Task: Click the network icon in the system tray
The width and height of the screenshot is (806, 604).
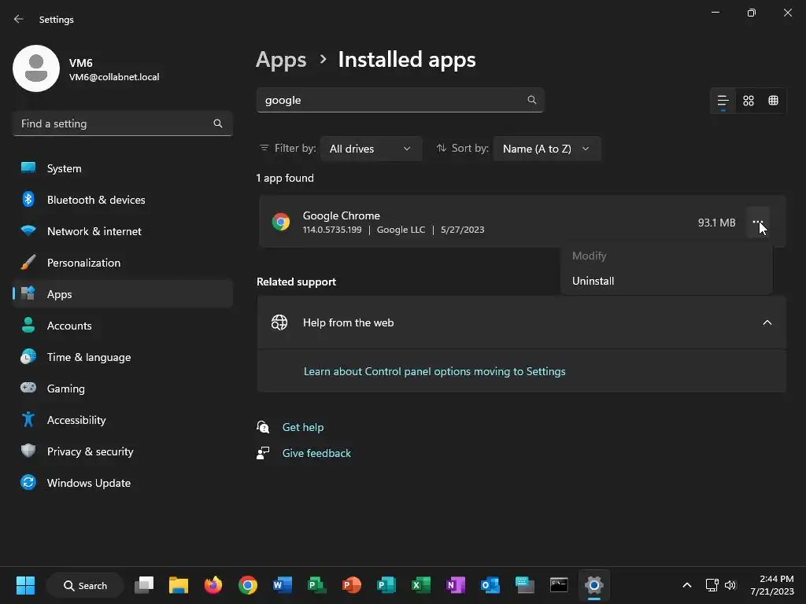Action: [x=712, y=585]
